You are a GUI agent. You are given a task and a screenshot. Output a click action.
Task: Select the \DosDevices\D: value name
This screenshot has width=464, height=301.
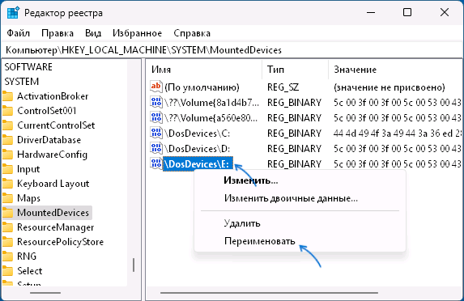click(x=197, y=149)
